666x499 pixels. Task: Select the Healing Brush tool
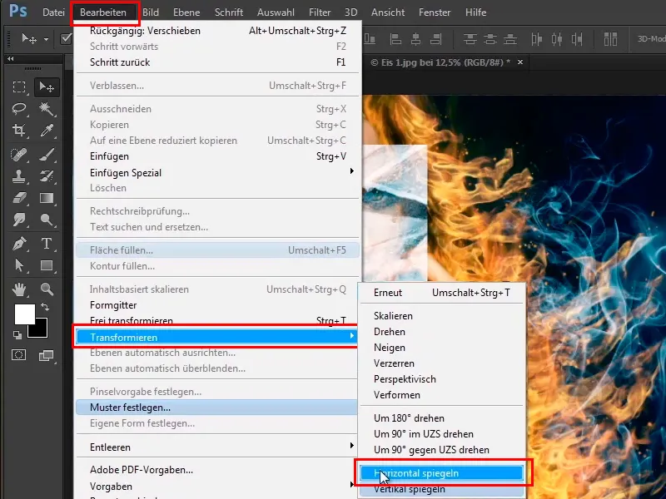point(19,155)
